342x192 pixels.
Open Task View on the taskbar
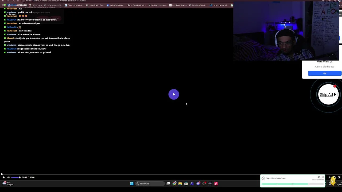click(168, 183)
